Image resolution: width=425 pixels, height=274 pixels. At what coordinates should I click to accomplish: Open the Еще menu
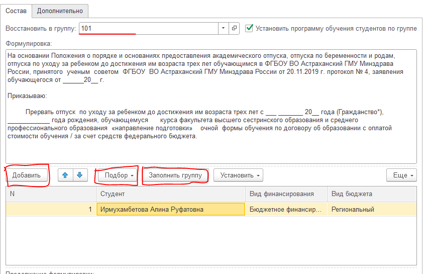402,175
